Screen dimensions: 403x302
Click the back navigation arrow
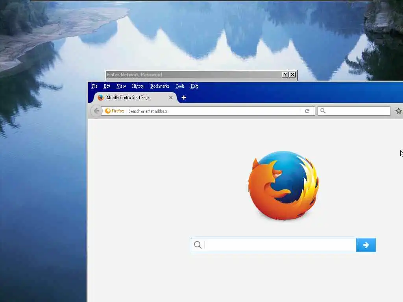[x=96, y=111]
